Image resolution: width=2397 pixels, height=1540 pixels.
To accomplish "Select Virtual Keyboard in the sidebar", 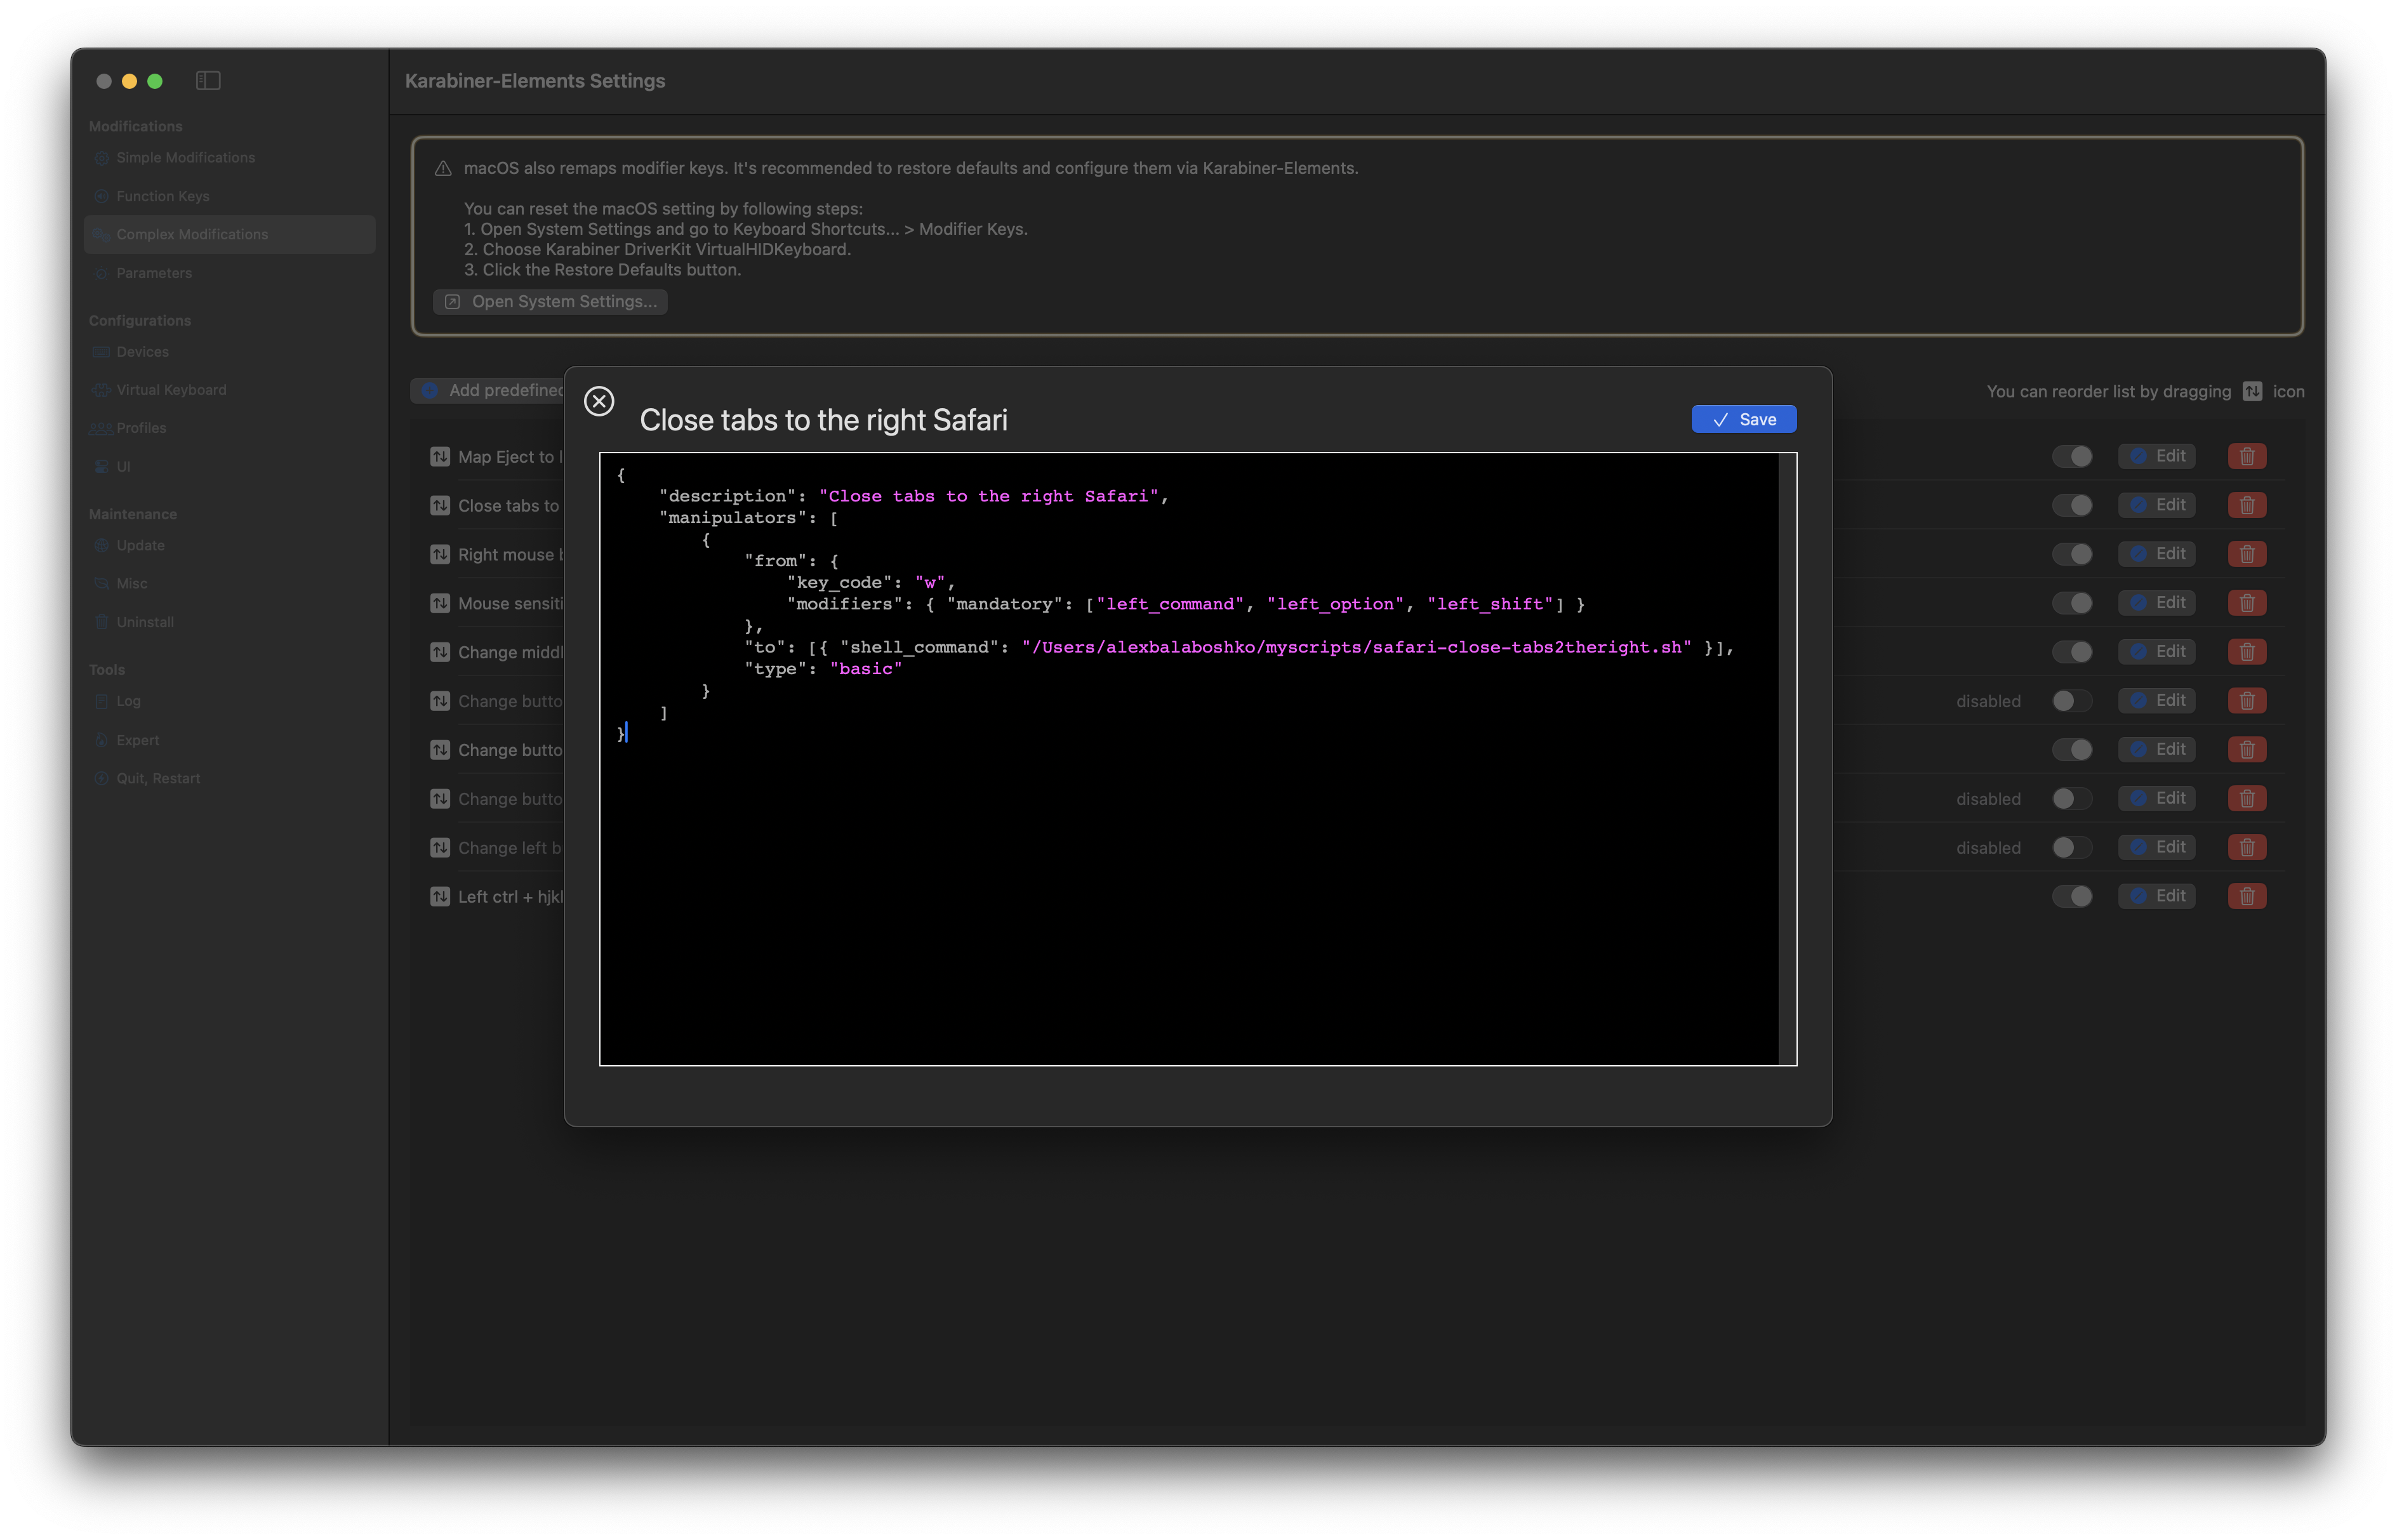I will coord(171,390).
